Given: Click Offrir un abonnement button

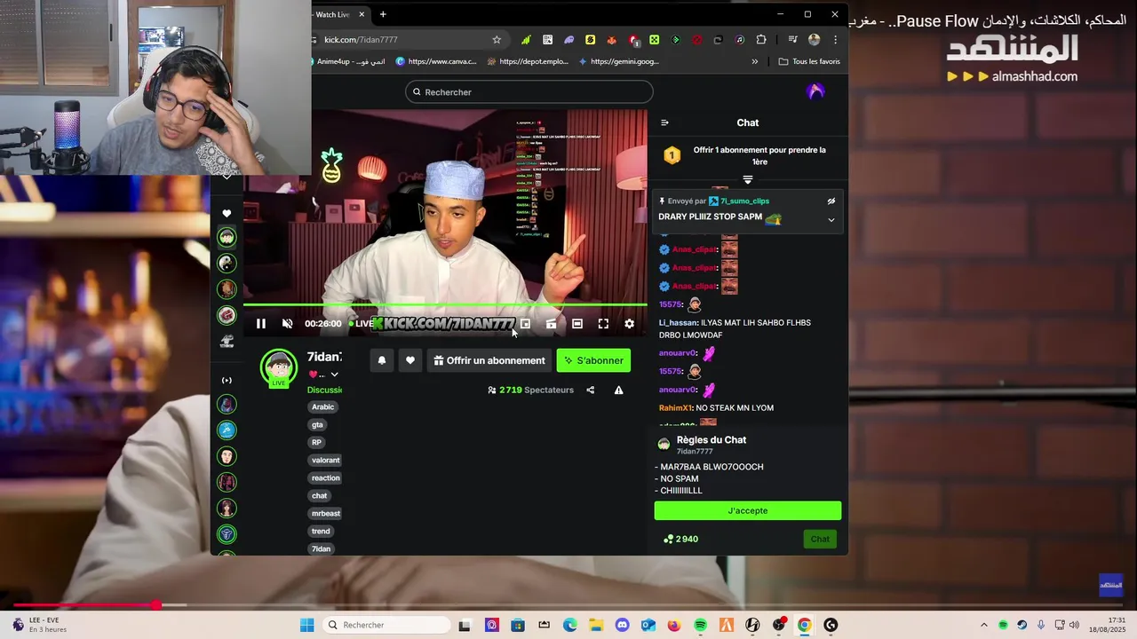Looking at the screenshot, I should [489, 360].
